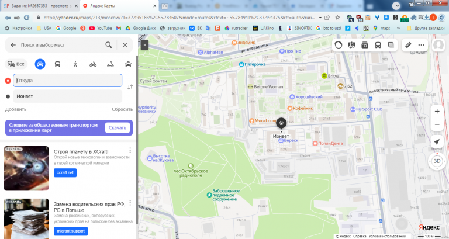This screenshot has height=239, width=449.
Task: Go back to the previous page
Action: (x=8, y=18)
